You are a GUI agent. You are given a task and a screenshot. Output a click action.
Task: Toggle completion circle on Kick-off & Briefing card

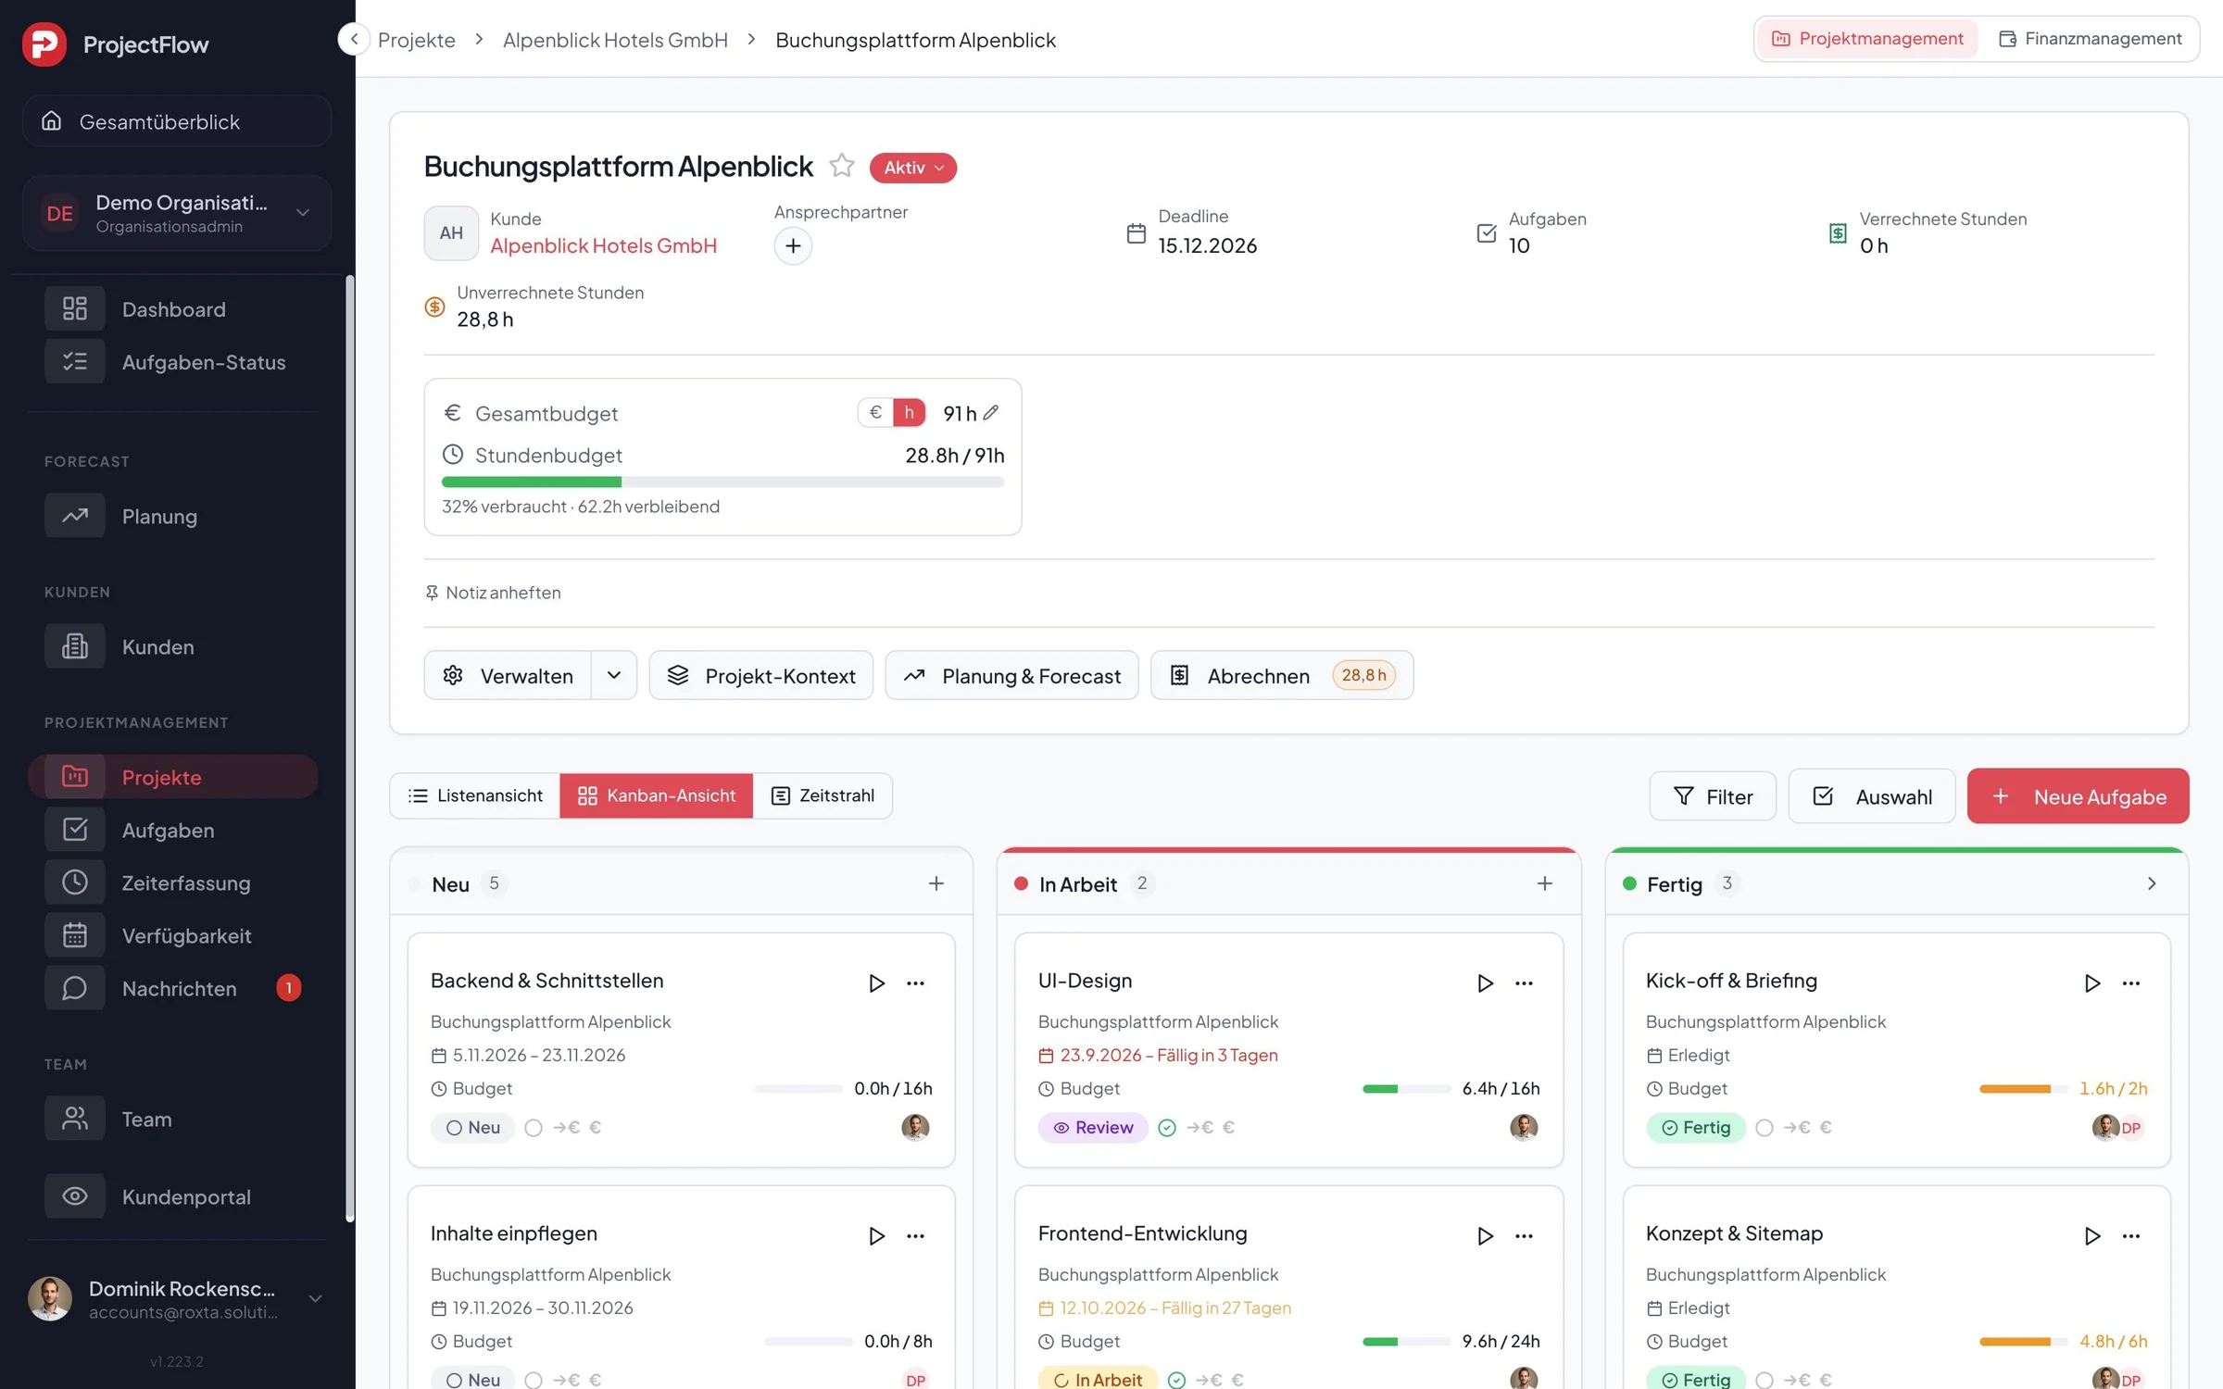point(1765,1127)
